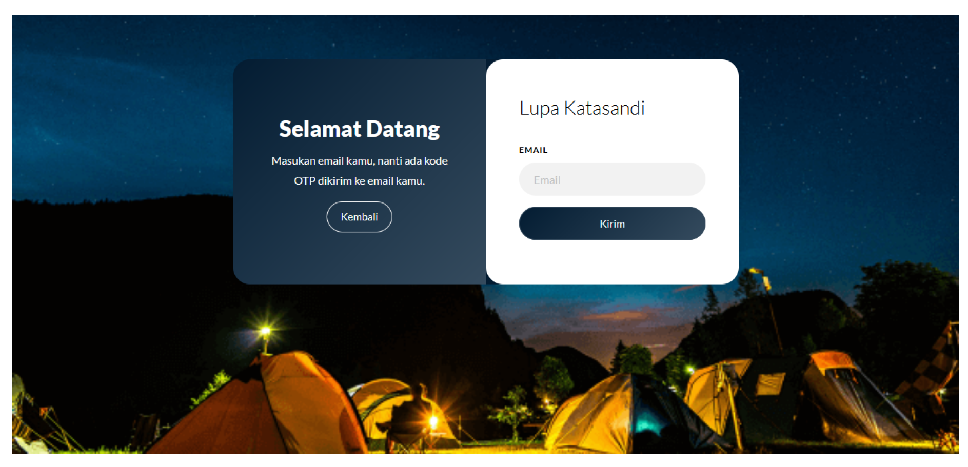Click the Lupa Katasandi heading
The image size is (968, 467).
coord(582,109)
